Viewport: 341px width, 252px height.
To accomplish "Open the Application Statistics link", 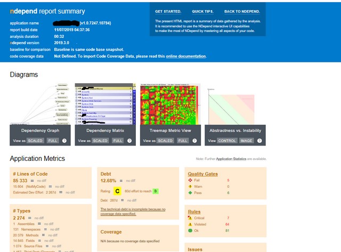I will coord(231,159).
